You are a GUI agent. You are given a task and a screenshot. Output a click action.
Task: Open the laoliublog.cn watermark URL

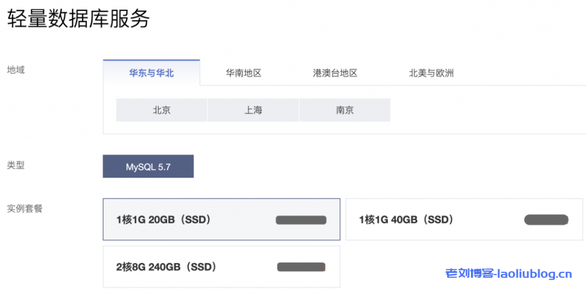tap(535, 275)
